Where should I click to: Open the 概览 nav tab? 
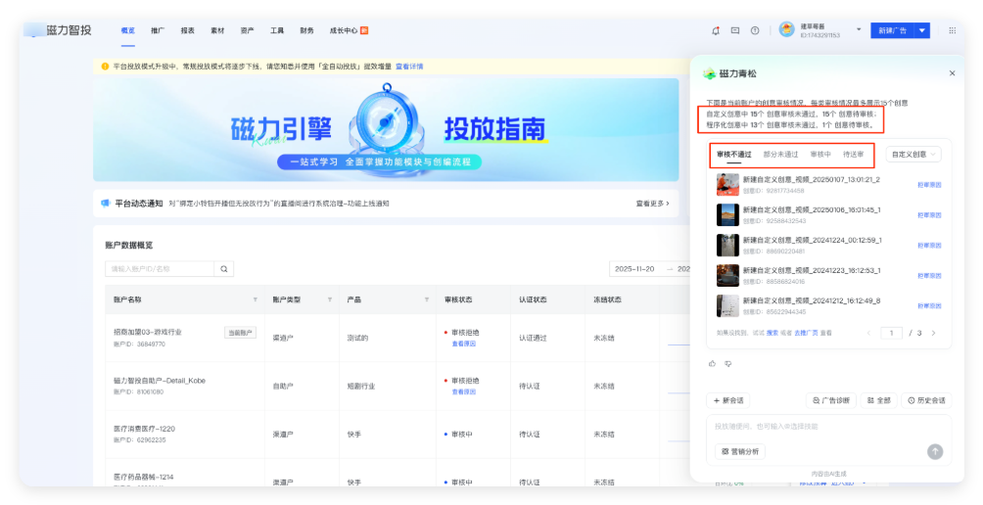click(x=128, y=30)
